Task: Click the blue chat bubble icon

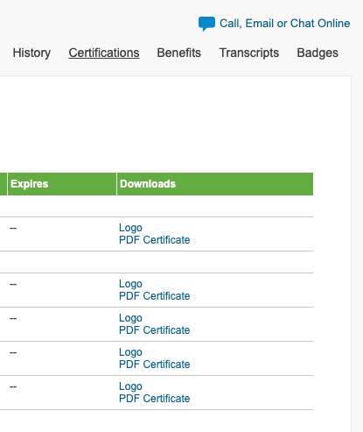Action: pos(206,24)
